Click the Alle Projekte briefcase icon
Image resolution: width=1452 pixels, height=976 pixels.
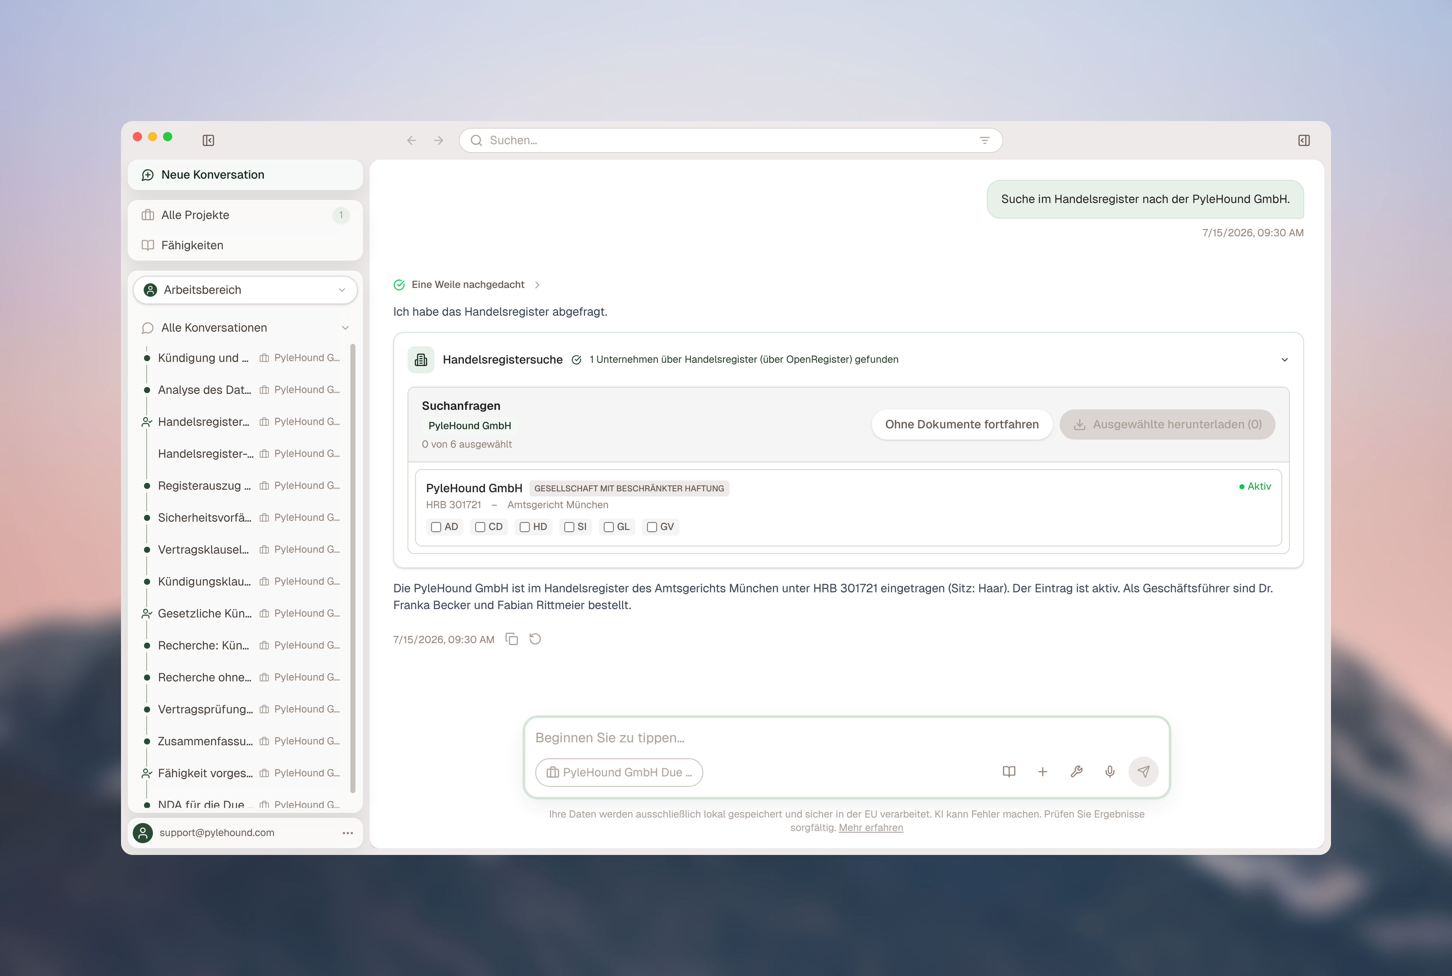[147, 215]
